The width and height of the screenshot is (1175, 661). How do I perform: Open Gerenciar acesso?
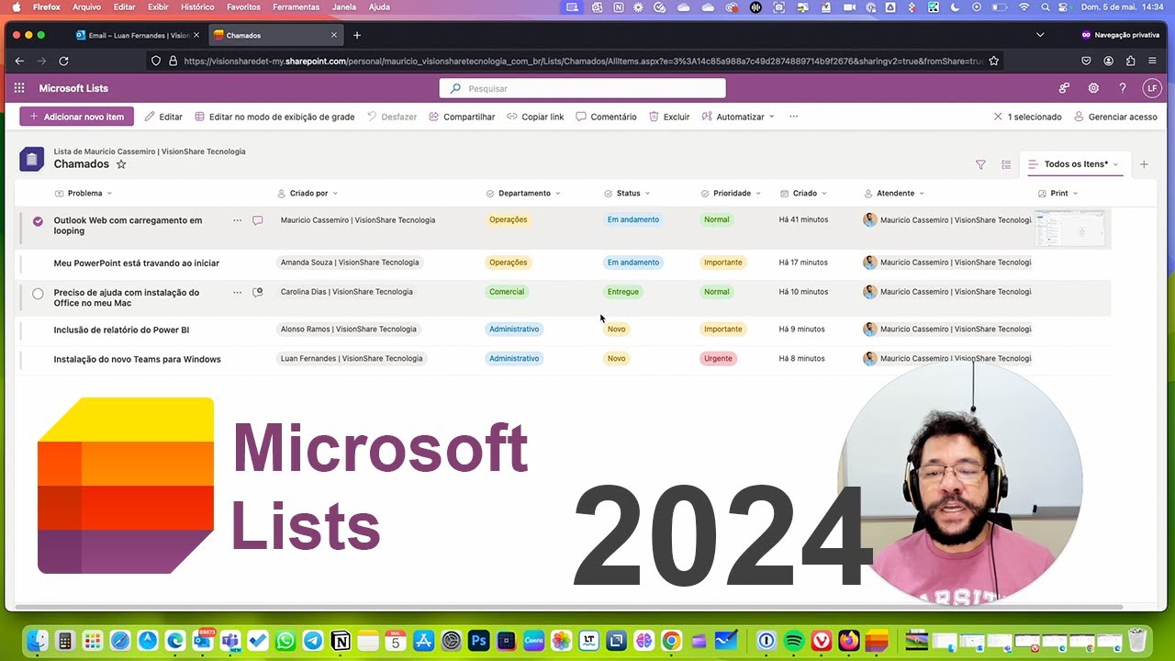pyautogui.click(x=1115, y=117)
